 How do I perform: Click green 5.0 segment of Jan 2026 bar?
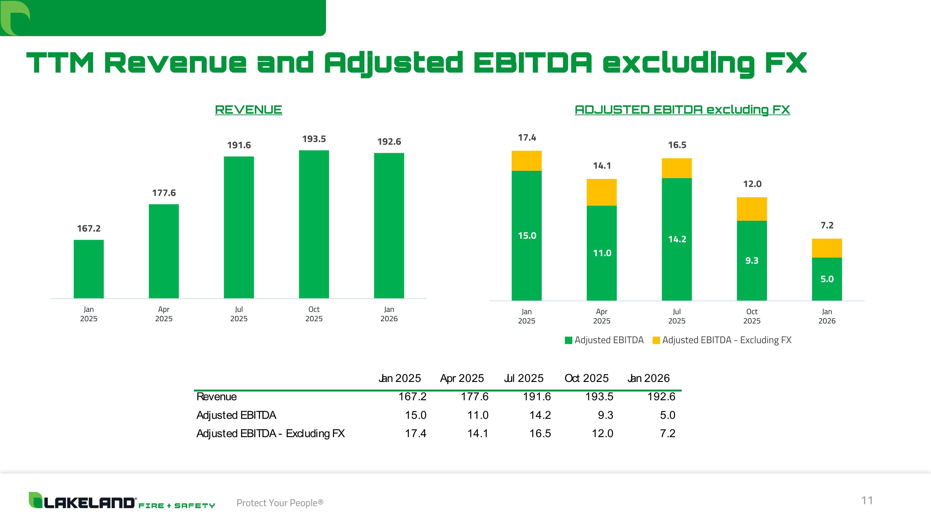click(826, 279)
